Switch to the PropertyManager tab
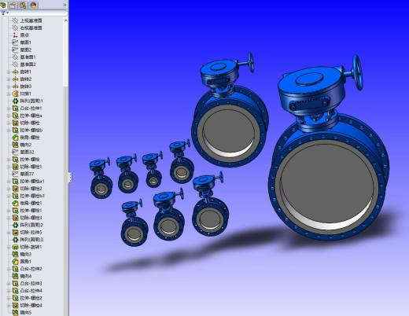409x316 pixels. [13, 5]
